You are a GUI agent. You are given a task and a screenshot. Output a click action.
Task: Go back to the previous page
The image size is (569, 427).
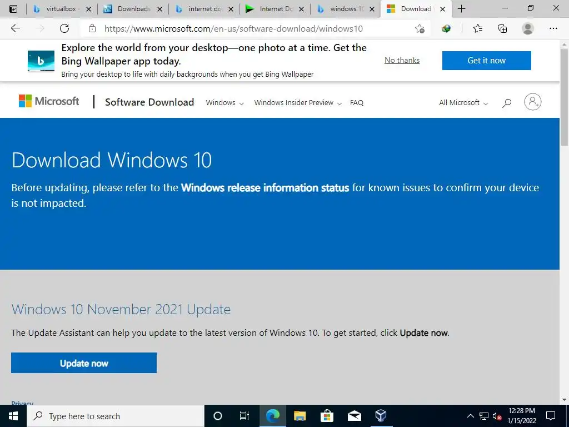coord(15,28)
